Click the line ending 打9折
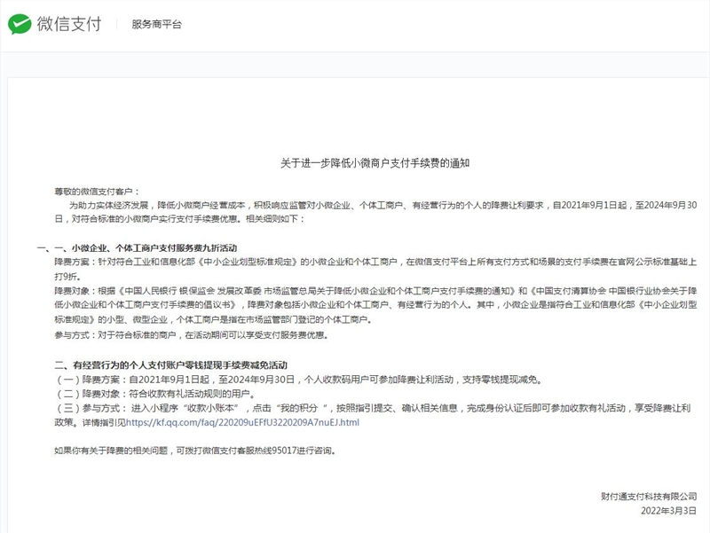710x533 pixels. click(68, 277)
